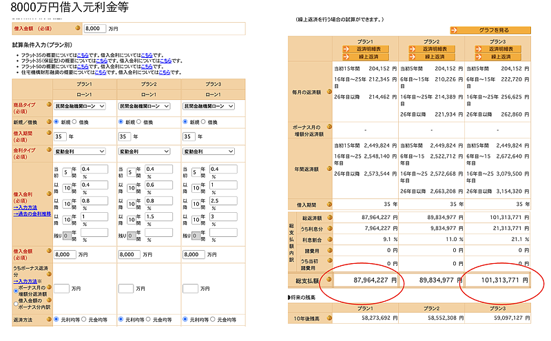Image resolution: width=551 pixels, height=341 pixels.
Task: Open help icon for 金利タイプ
Action: click(x=49, y=151)
